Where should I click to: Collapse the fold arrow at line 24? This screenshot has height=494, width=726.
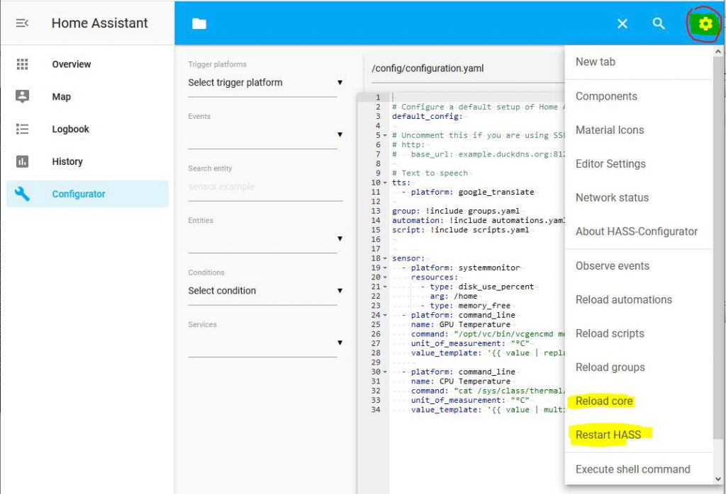pyautogui.click(x=385, y=315)
